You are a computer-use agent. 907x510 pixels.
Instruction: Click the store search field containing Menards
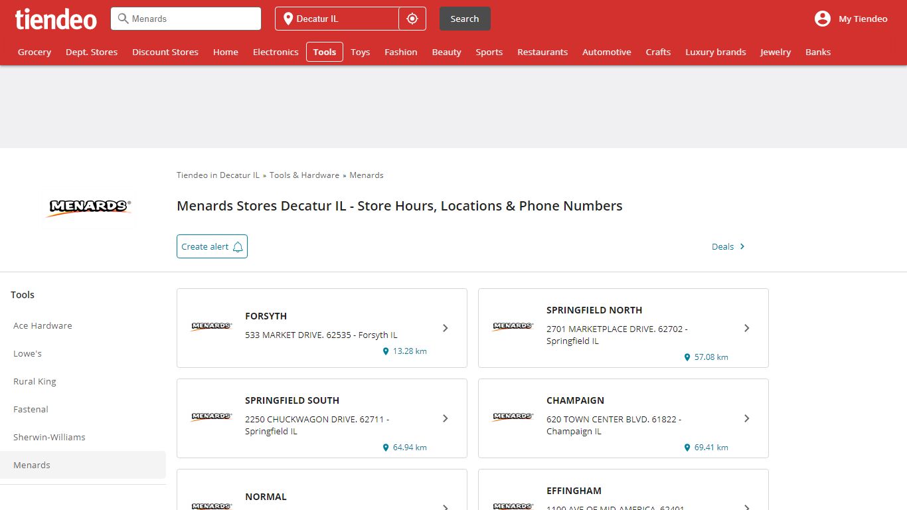coord(186,19)
